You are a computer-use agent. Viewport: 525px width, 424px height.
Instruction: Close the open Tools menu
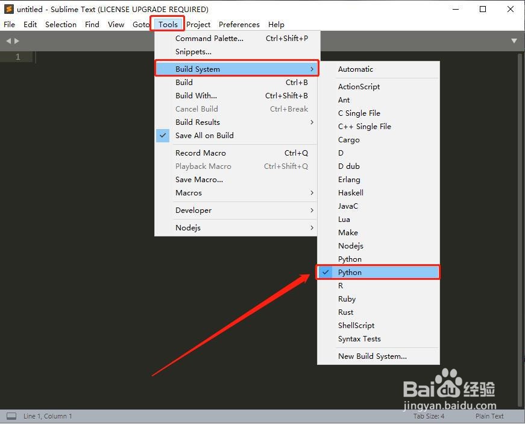[168, 25]
